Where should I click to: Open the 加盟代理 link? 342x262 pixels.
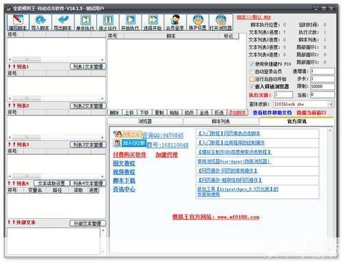tap(166, 155)
